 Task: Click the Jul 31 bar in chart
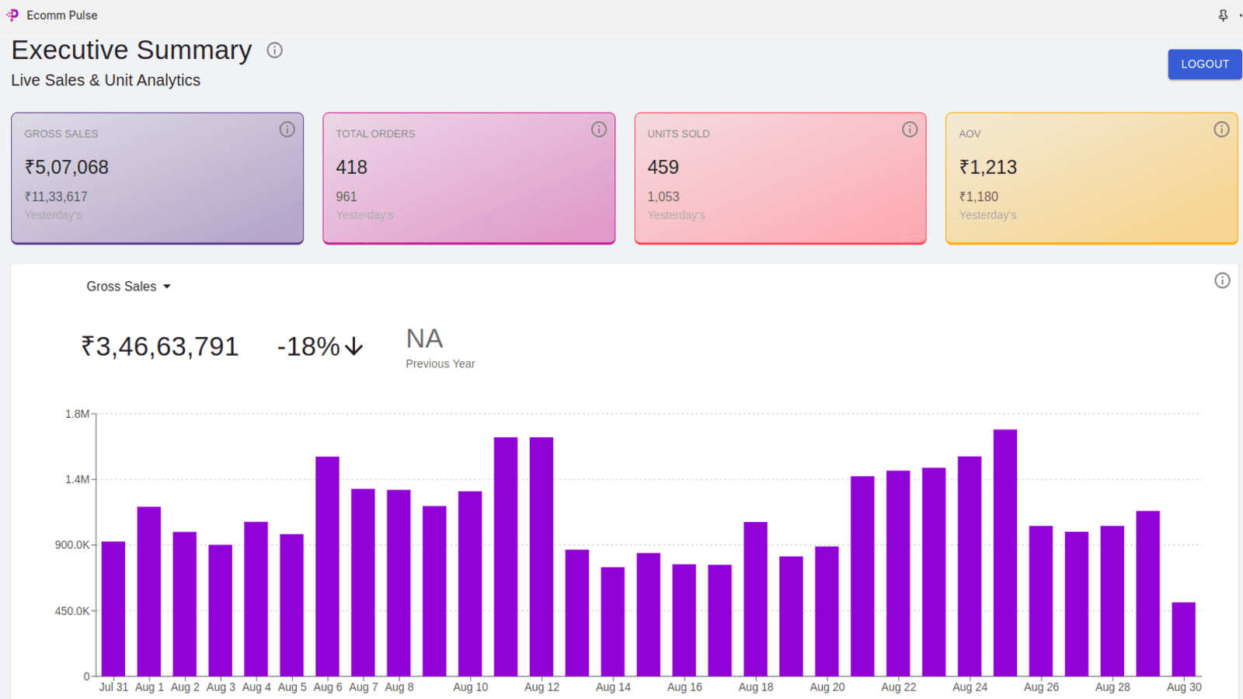(113, 608)
